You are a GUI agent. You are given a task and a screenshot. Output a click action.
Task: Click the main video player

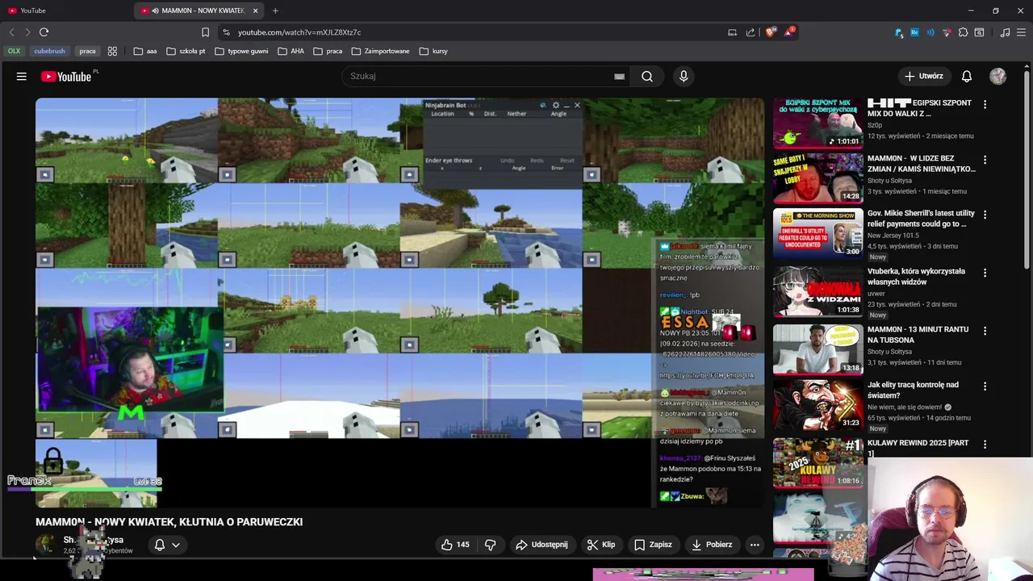pos(399,303)
